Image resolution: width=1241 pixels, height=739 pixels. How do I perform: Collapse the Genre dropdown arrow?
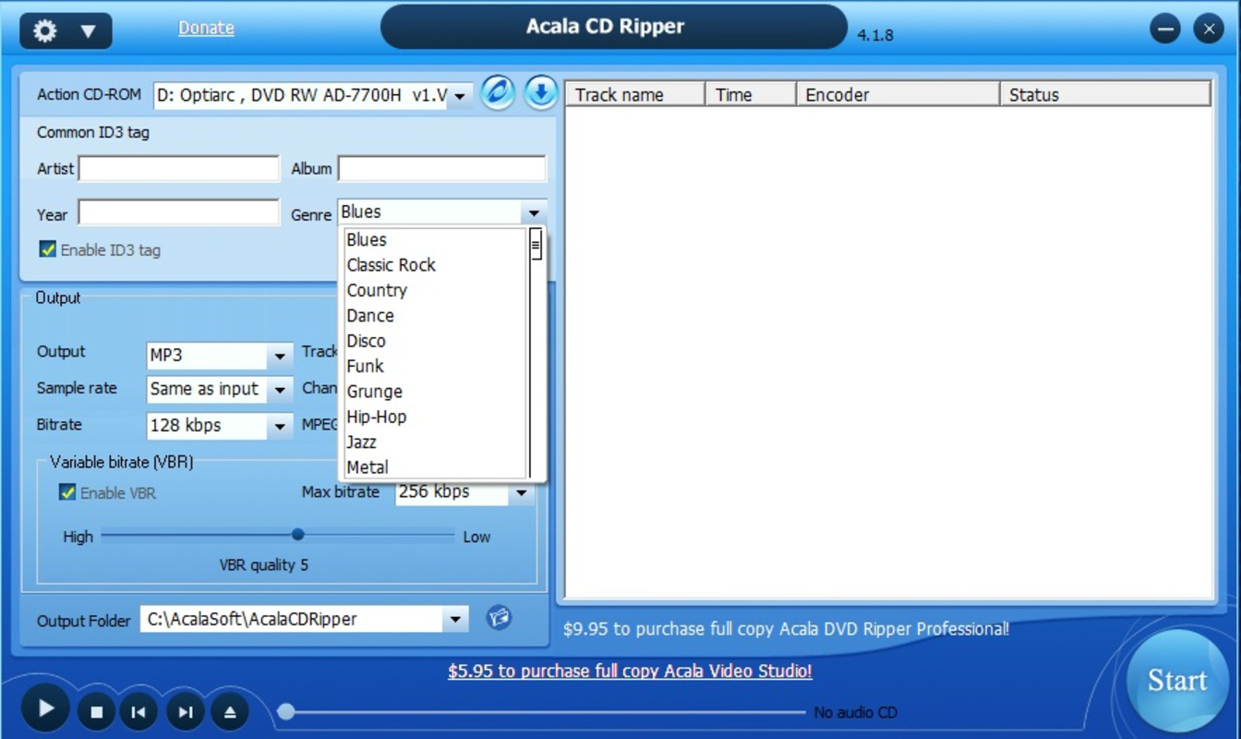[x=534, y=213]
